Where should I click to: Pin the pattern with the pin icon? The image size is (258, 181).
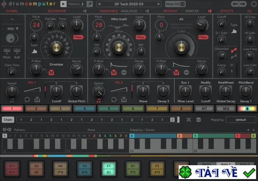90,4
